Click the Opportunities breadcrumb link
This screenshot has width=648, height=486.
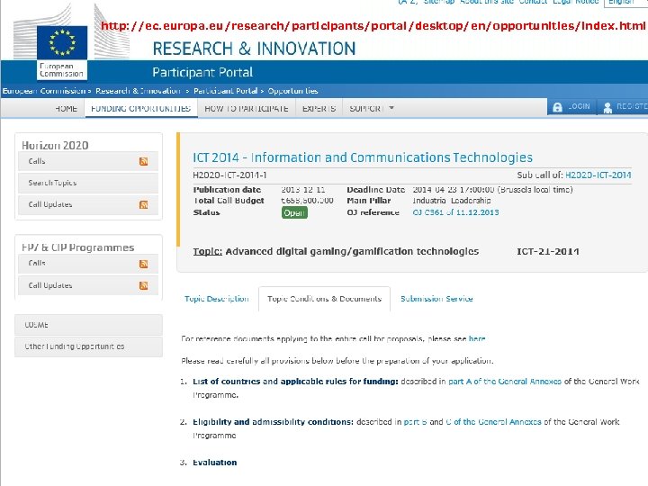(x=293, y=91)
